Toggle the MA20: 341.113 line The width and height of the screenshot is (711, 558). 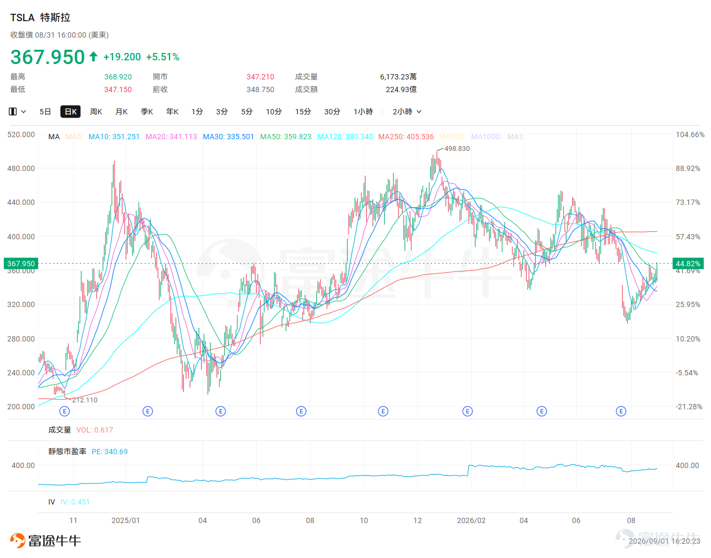[x=171, y=137]
